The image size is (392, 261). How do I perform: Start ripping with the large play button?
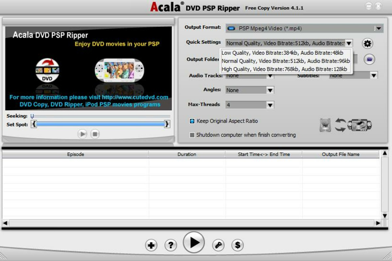pyautogui.click(x=194, y=242)
